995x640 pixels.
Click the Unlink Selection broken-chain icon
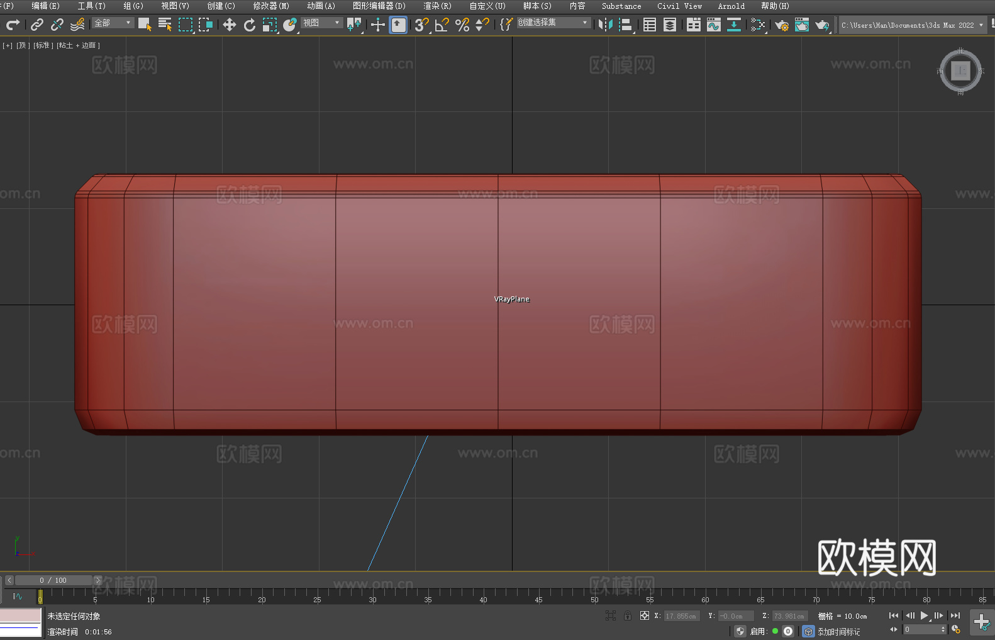(57, 25)
